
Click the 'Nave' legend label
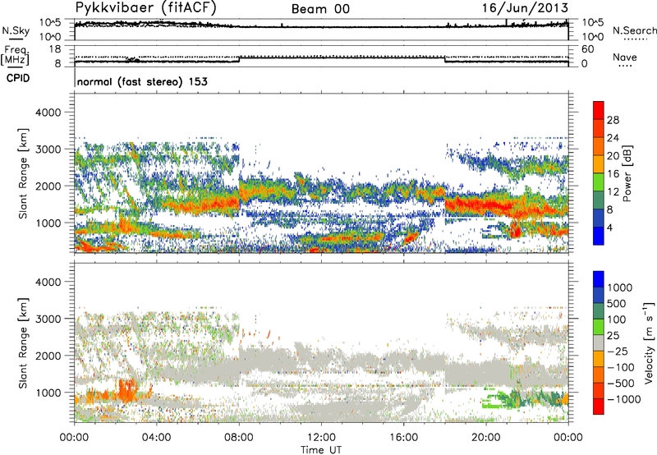[625, 57]
